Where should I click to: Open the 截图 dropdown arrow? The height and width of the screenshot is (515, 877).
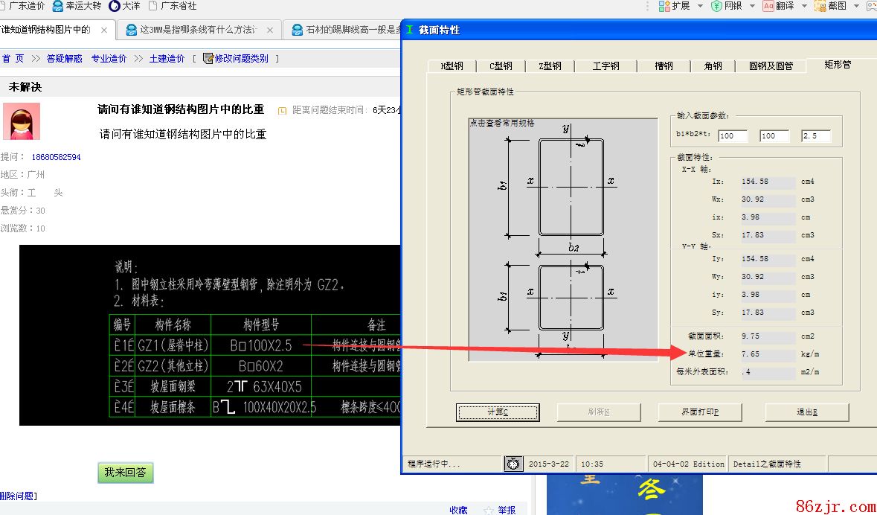(x=856, y=6)
